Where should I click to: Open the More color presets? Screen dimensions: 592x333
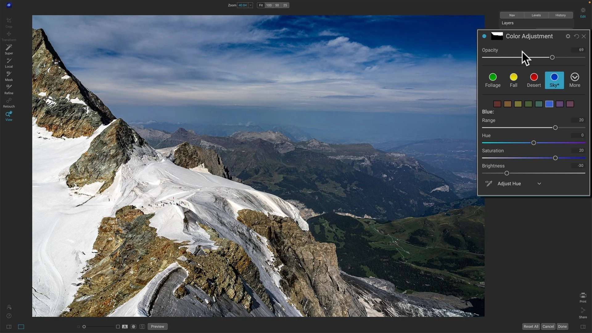tap(575, 80)
